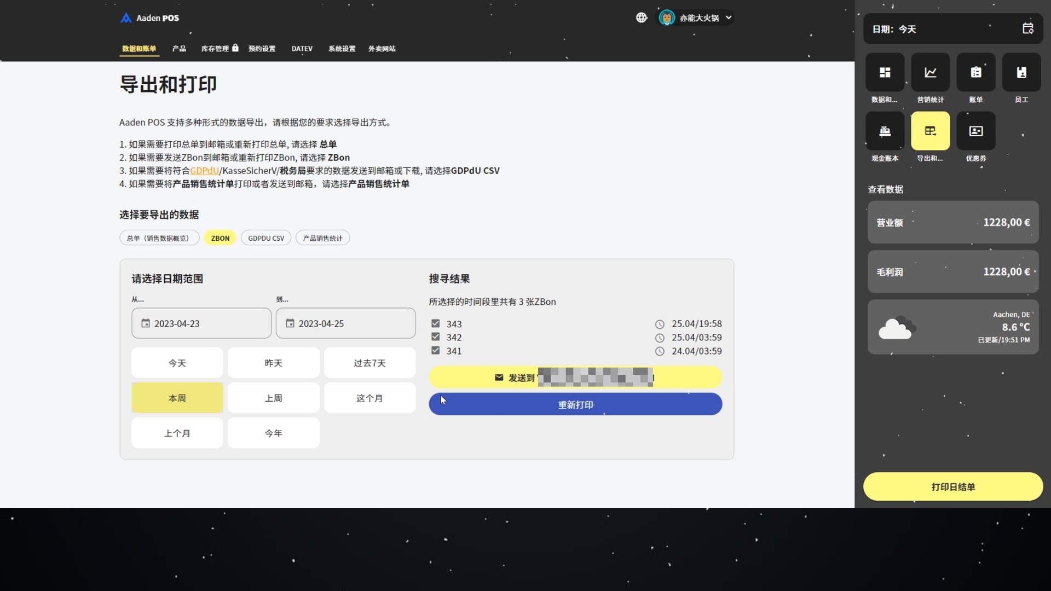
Task: Open the 账单 bills tile
Action: [x=975, y=72]
